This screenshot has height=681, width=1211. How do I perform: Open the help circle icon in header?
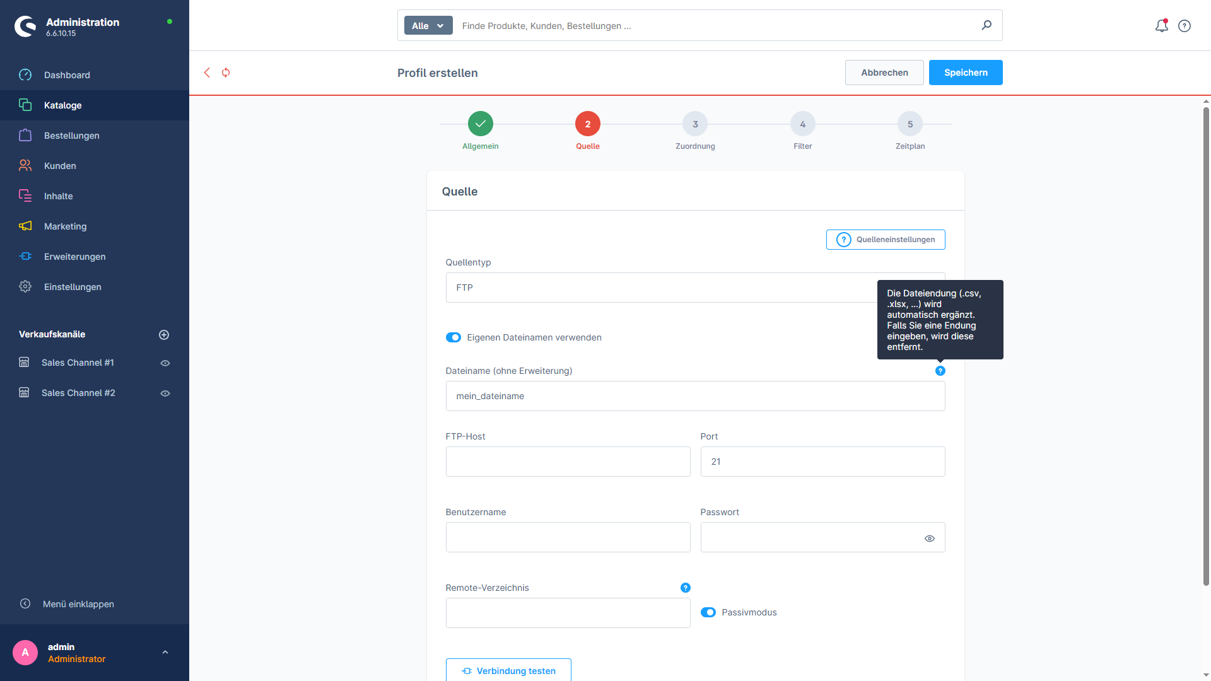click(1185, 26)
